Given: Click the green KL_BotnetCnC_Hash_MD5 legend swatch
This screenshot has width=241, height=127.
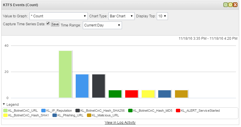Looking at the screenshot, I should 130,111.
